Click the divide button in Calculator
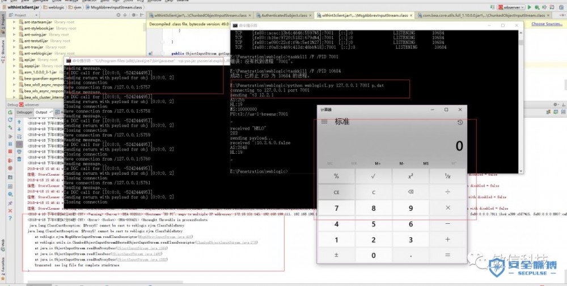 (x=448, y=192)
